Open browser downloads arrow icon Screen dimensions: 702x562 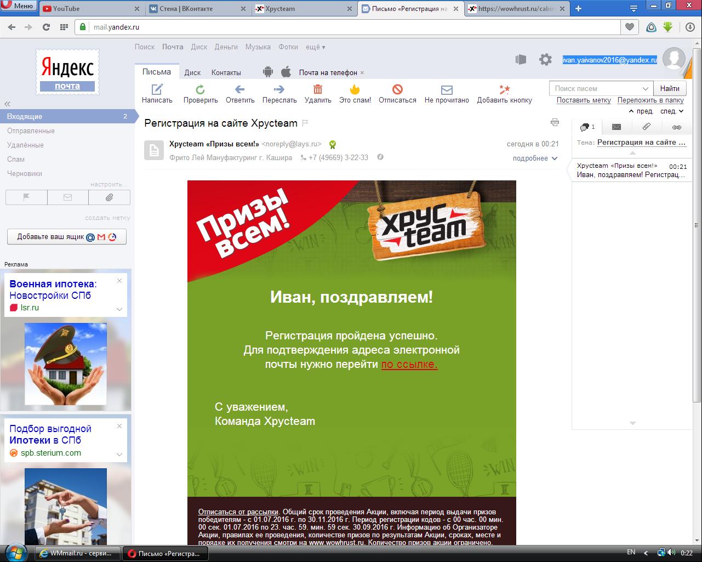(690, 27)
